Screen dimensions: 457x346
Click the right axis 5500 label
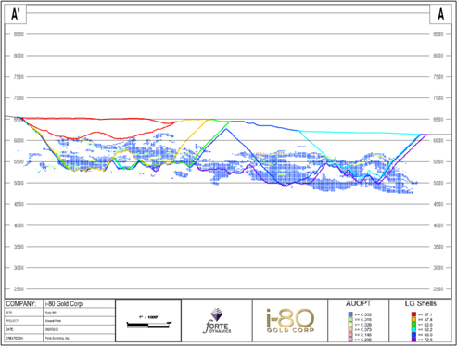(438, 161)
